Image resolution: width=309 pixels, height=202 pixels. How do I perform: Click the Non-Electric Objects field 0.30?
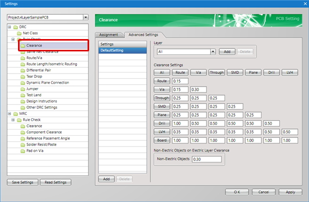pyautogui.click(x=207, y=159)
